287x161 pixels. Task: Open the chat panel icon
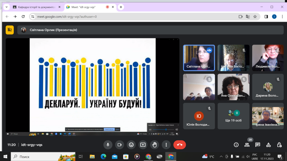(x=258, y=145)
